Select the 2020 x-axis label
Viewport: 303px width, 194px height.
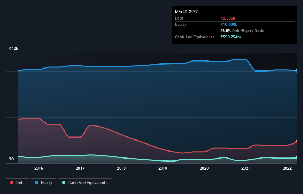click(204, 168)
